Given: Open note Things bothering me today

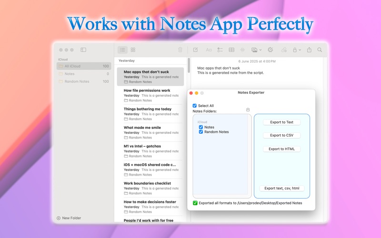Looking at the screenshot, I should (150, 114).
